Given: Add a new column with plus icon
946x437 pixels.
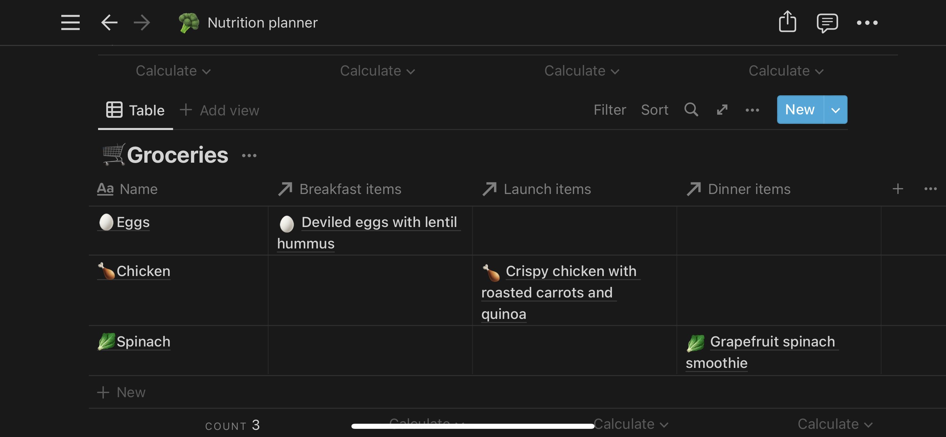Looking at the screenshot, I should pos(898,189).
